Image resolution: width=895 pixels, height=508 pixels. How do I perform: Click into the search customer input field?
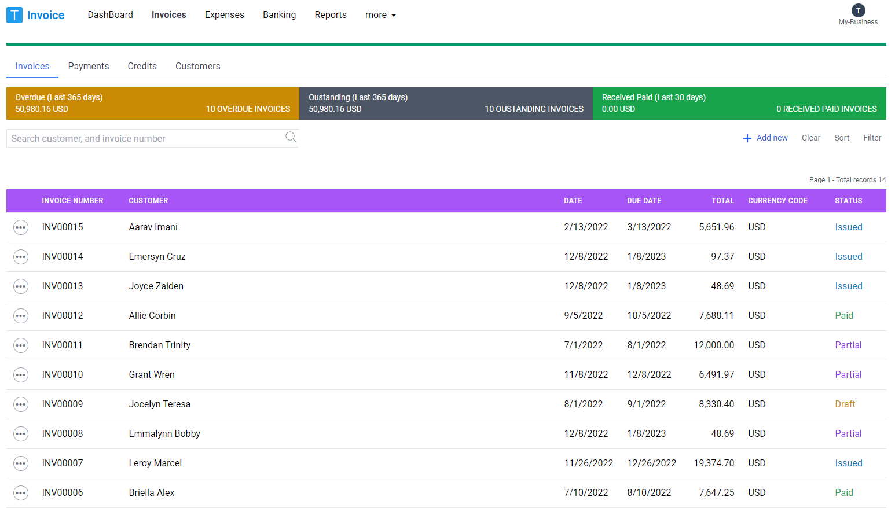[x=145, y=138]
